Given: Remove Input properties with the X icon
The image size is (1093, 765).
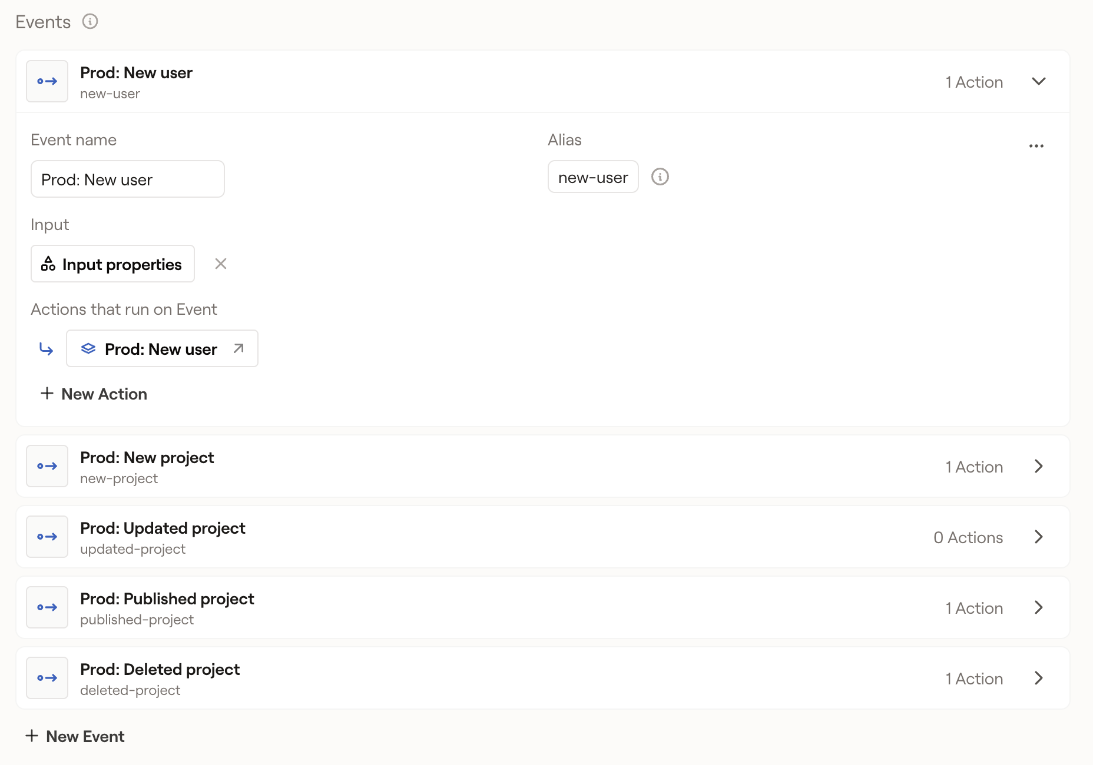Looking at the screenshot, I should [x=221, y=264].
